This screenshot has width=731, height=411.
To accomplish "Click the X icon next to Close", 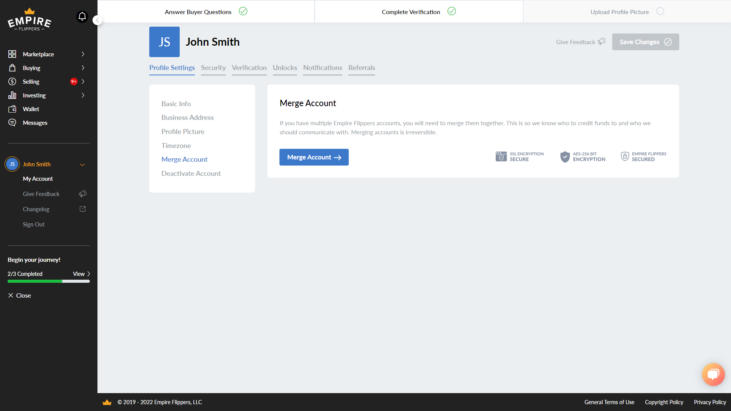I will pyautogui.click(x=11, y=295).
